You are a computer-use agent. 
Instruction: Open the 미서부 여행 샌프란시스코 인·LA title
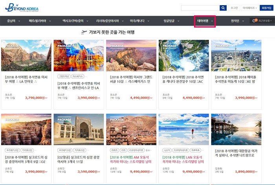[x=79, y=85]
